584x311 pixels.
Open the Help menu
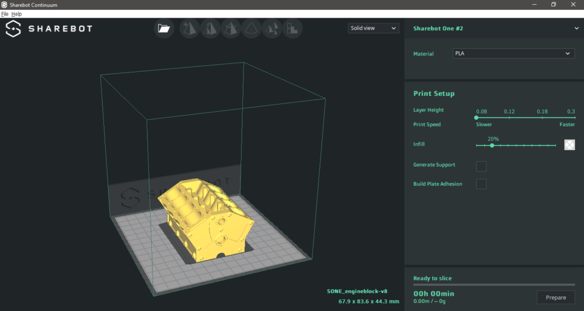[16, 13]
